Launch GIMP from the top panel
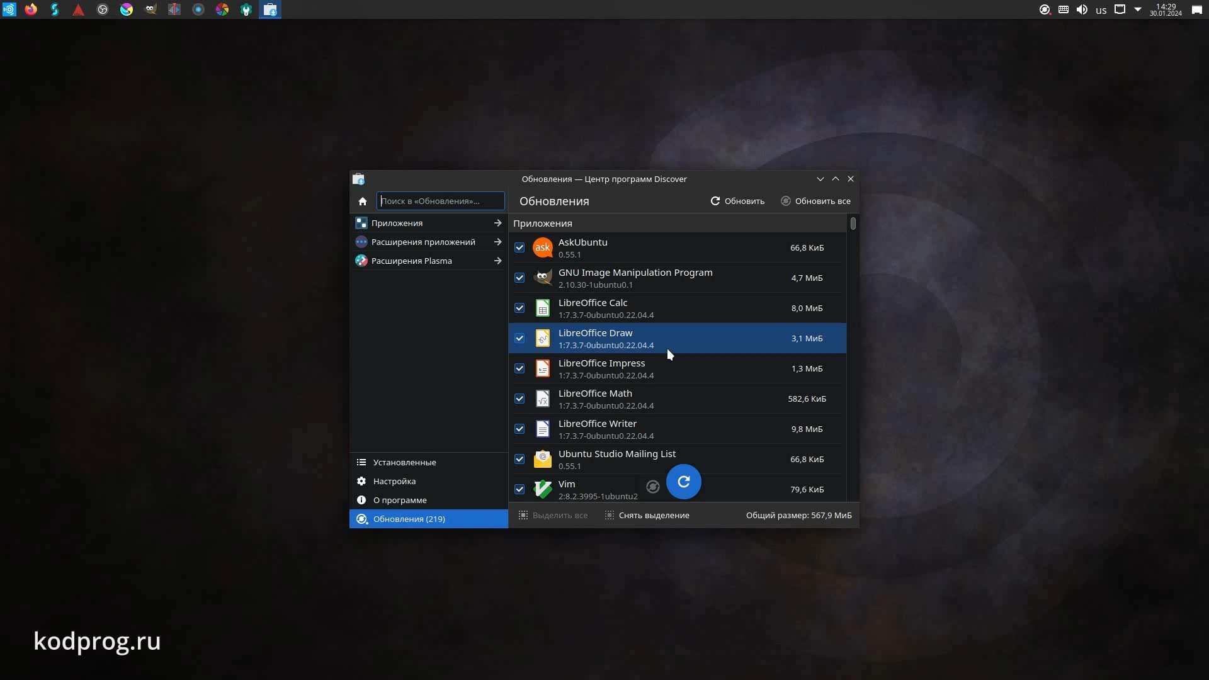Image resolution: width=1209 pixels, height=680 pixels. pyautogui.click(x=150, y=9)
